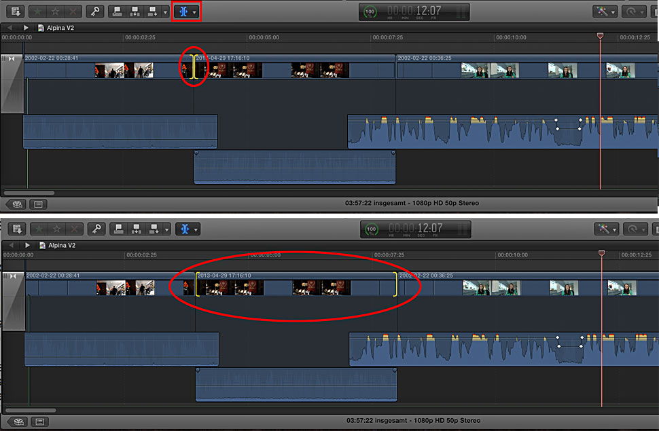Click the Unfavorite outlined star in upper toolbar
Viewport: 659px width, 431px height.
pyautogui.click(x=55, y=12)
